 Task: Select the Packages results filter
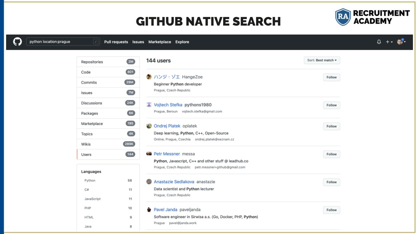tap(108, 113)
